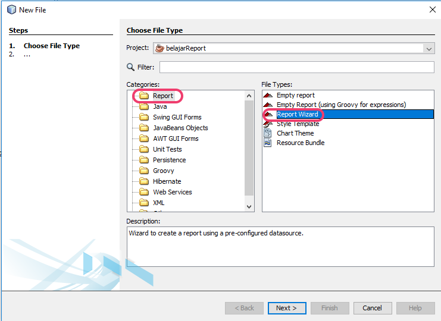Click the Report category folder icon
Screen dimensions: 441x321
click(143, 96)
